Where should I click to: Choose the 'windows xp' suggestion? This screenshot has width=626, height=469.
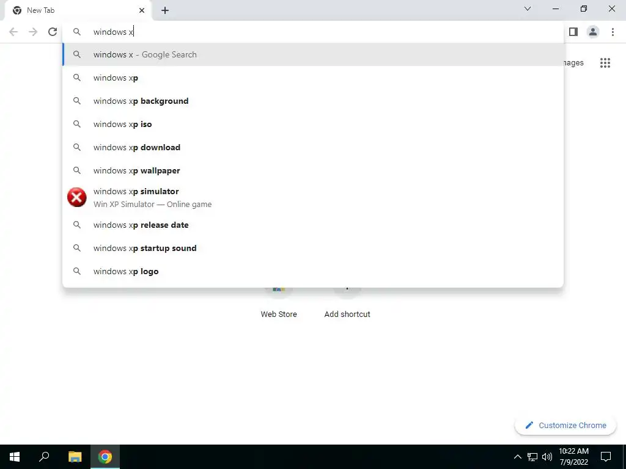coord(312,78)
